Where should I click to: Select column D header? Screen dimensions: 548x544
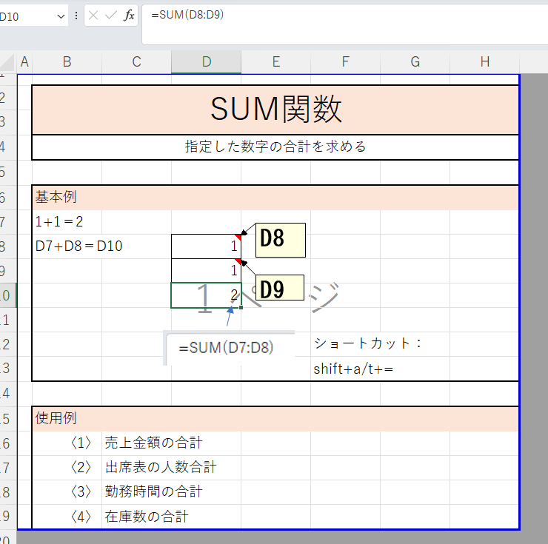(206, 62)
